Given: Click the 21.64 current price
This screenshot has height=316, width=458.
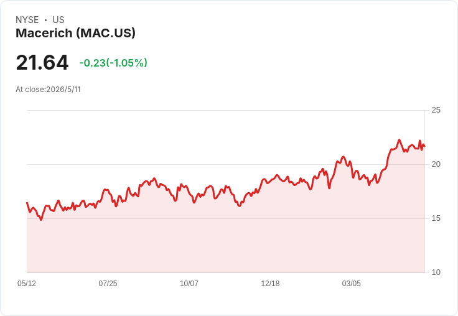Looking at the screenshot, I should point(42,62).
